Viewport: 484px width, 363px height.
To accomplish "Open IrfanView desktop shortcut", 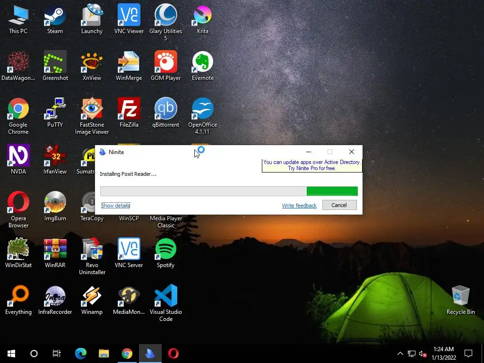I will point(55,159).
